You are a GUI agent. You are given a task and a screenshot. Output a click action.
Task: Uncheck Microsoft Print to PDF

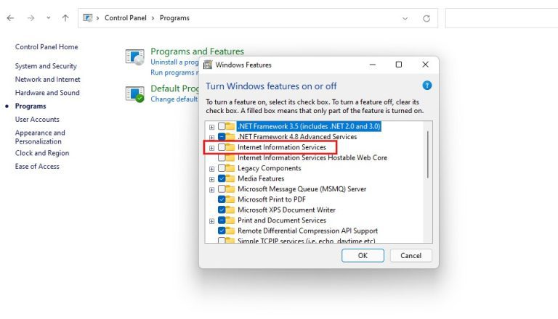[x=222, y=199]
